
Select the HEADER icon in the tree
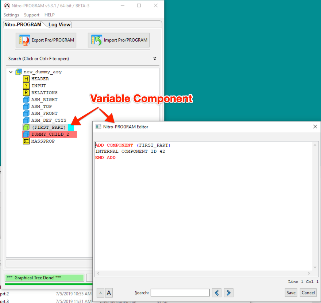click(26, 78)
